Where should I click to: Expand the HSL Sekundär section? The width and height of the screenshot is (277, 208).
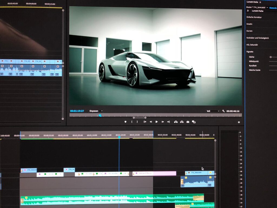coord(252,45)
